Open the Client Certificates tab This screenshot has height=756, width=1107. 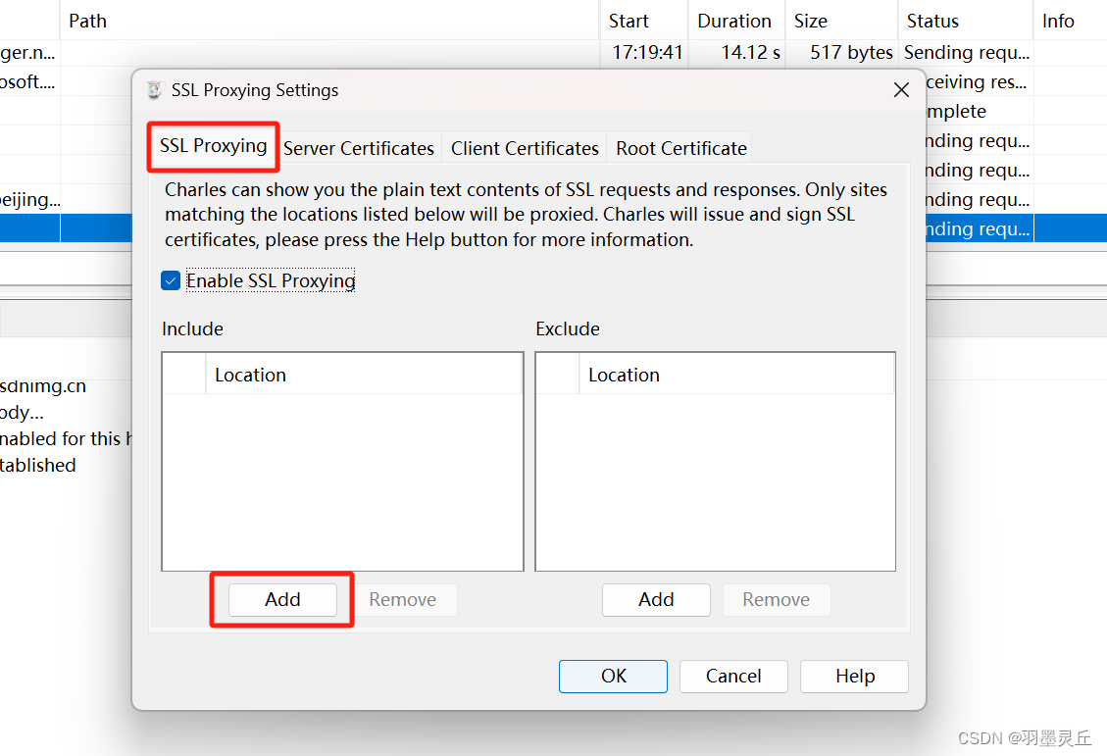click(525, 148)
